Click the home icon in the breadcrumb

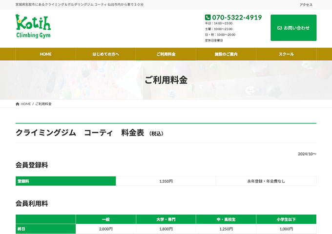pyautogui.click(x=18, y=104)
